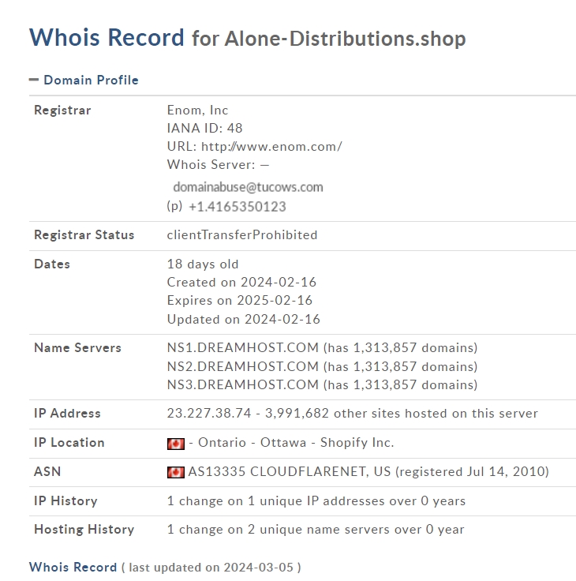Screen dimensions: 576x581
Task: Click the Ontario - Ottawa - Shopify Inc. text
Action: pos(296,443)
